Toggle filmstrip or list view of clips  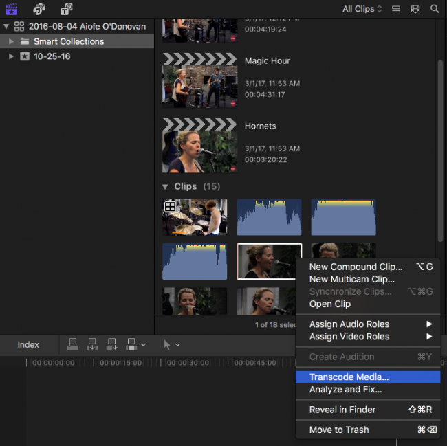click(395, 9)
